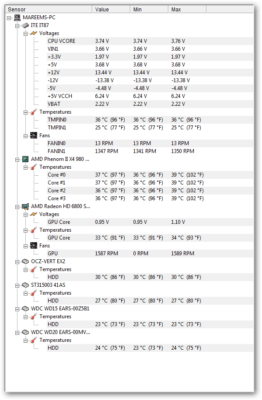
Task: Collapse the AMD Phenom II X4 980 node
Action: pyautogui.click(x=17, y=160)
